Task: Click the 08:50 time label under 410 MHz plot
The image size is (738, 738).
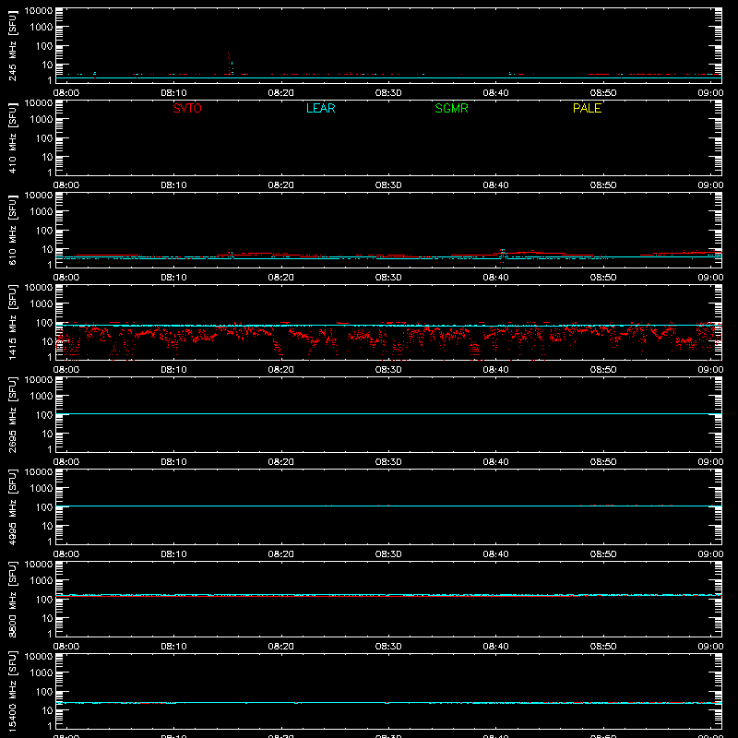Action: point(603,185)
